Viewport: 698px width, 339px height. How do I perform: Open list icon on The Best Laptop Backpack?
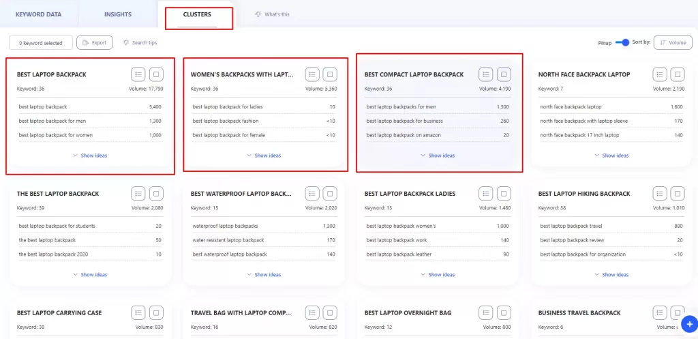[x=138, y=193]
